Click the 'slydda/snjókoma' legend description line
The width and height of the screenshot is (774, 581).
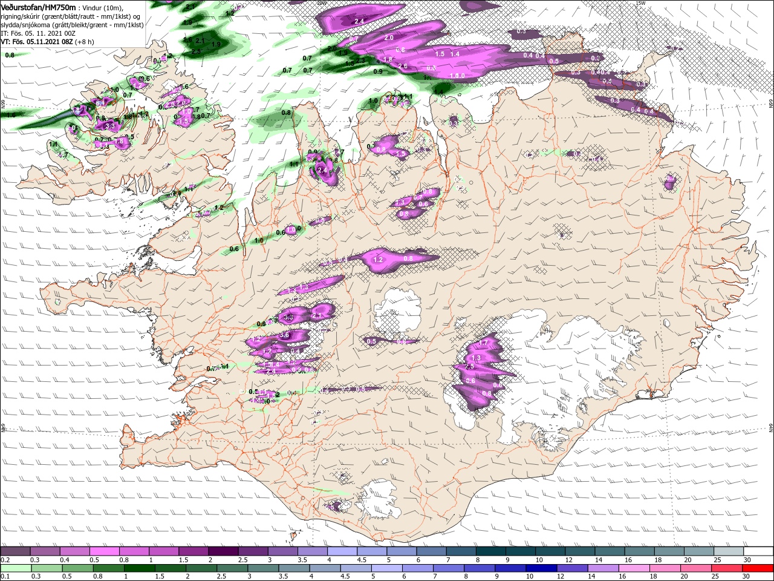click(x=72, y=25)
